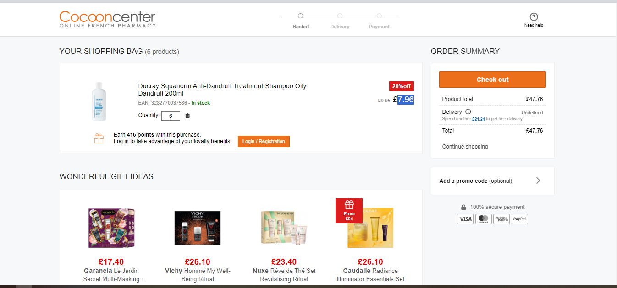Click the 'Earn 416 points' text
This screenshot has height=288, width=617.
[134, 135]
